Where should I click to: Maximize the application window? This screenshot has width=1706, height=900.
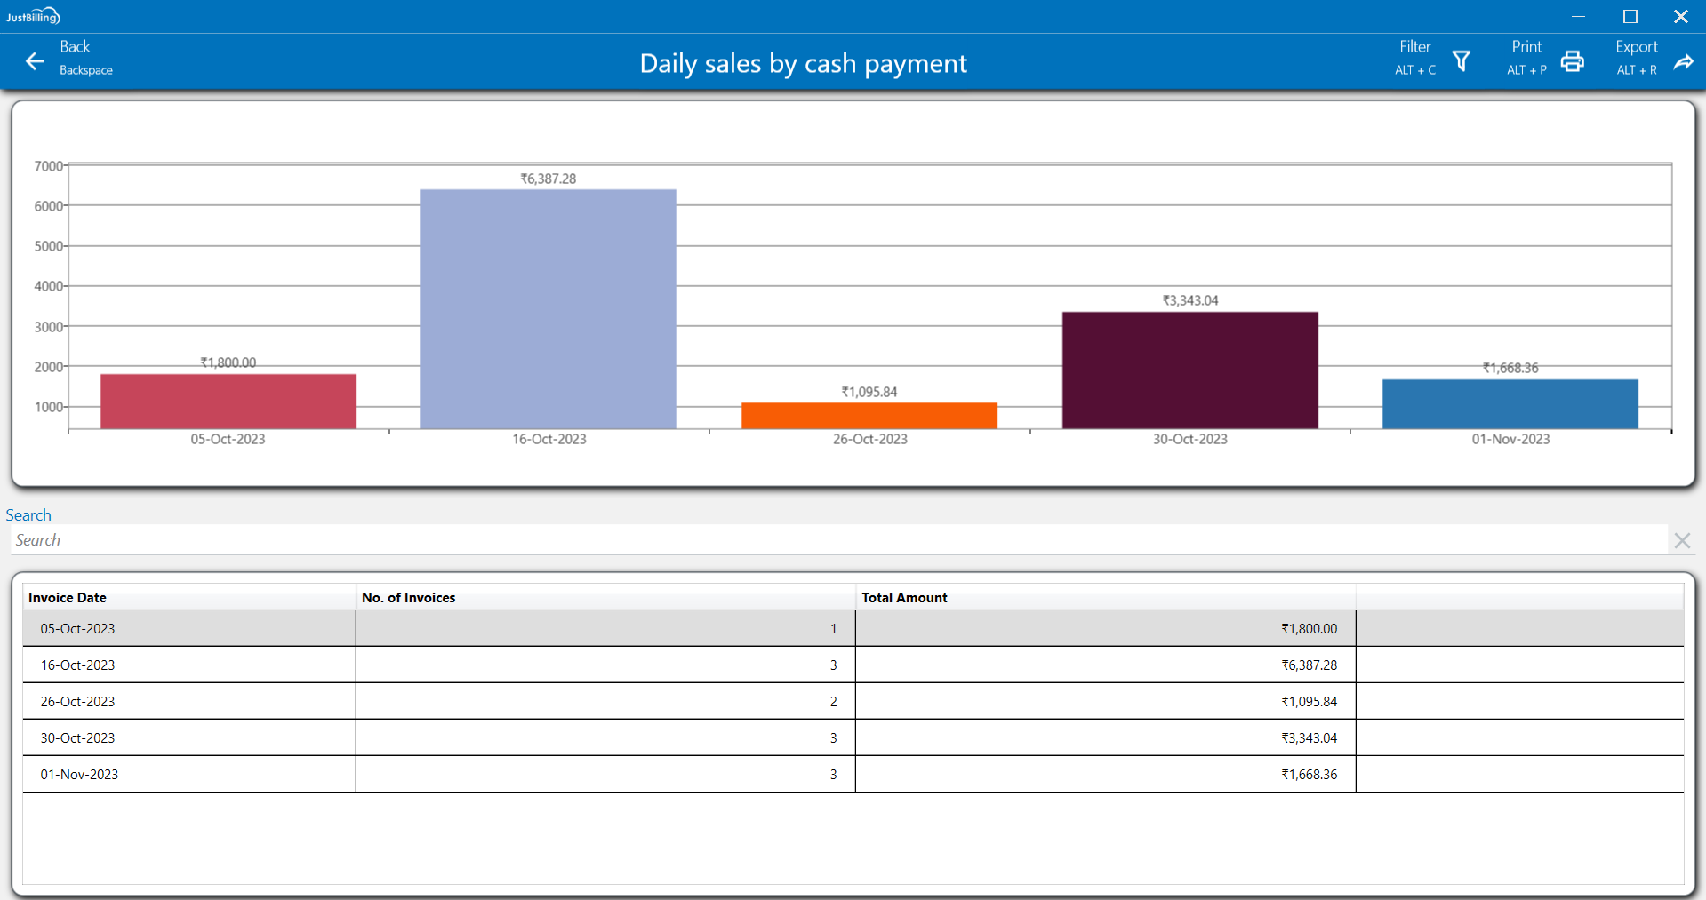(x=1630, y=16)
